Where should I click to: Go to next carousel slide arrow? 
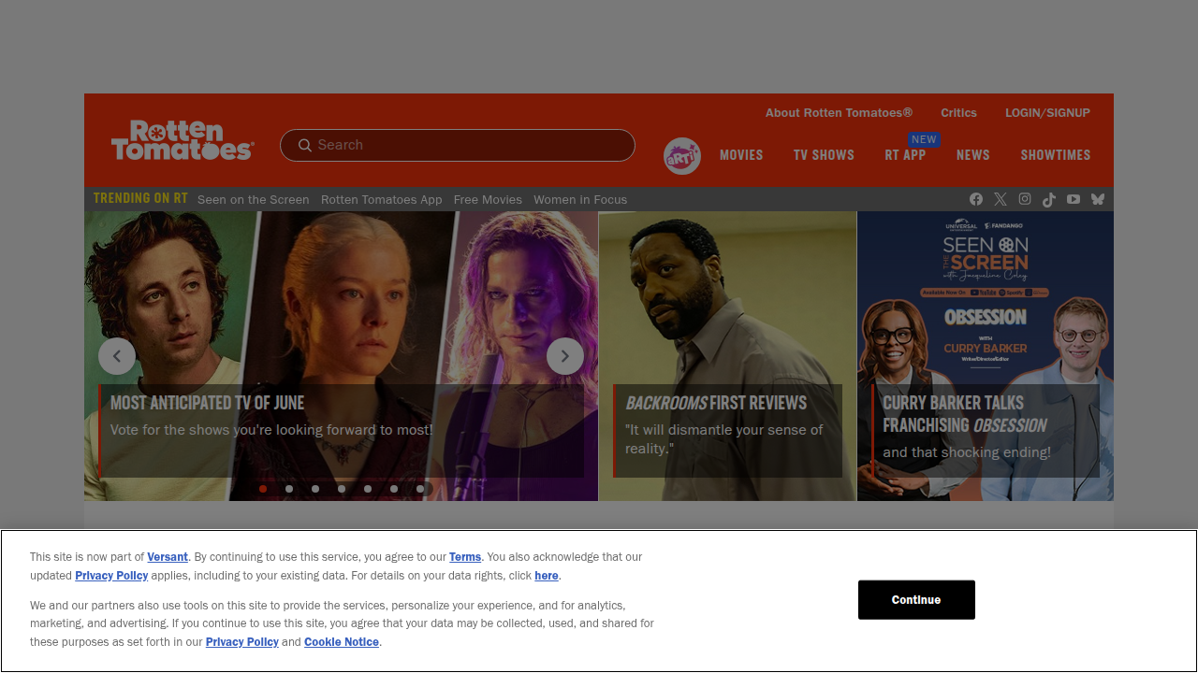[565, 356]
